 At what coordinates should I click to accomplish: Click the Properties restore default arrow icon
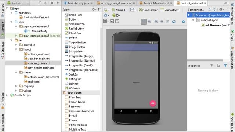point(218,66)
